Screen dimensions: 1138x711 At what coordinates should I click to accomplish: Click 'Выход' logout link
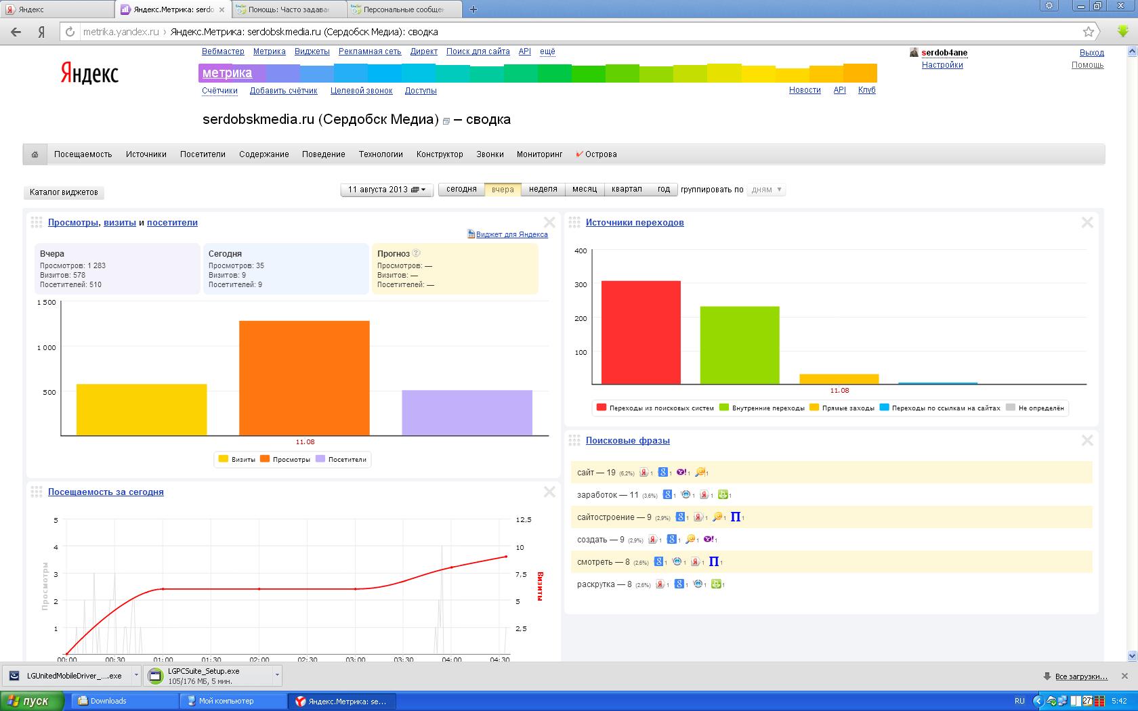(1091, 52)
